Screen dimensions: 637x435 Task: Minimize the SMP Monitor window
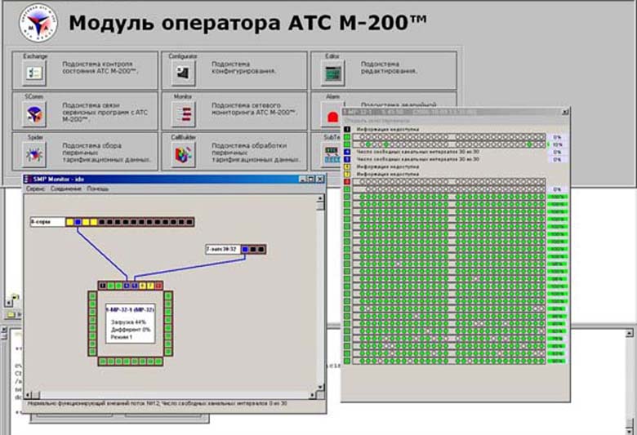[x=303, y=179]
